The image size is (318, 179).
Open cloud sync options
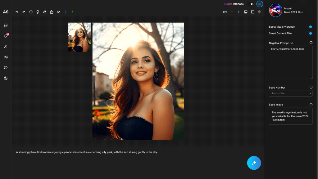point(58,12)
